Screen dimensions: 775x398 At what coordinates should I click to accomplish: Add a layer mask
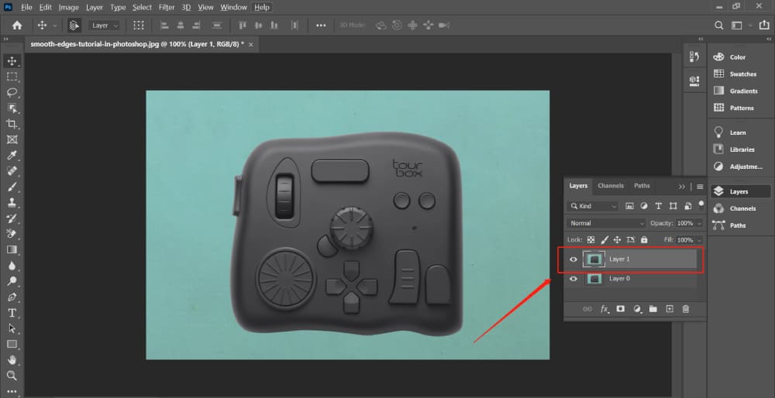pyautogui.click(x=621, y=309)
